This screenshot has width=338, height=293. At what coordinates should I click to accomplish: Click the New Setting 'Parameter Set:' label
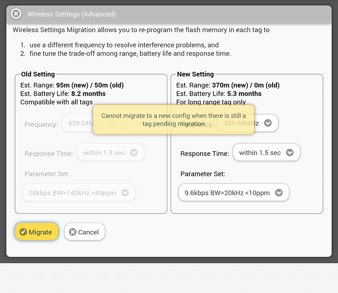pos(203,174)
